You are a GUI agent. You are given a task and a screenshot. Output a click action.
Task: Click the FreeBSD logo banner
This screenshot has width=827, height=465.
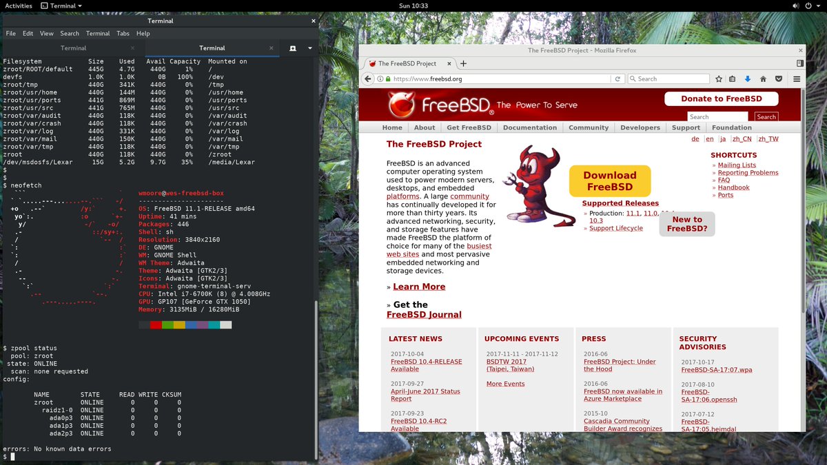pyautogui.click(x=483, y=105)
